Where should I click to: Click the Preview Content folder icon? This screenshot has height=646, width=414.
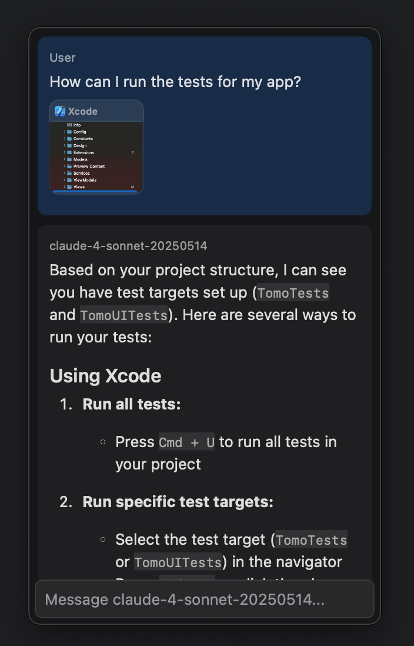[69, 167]
